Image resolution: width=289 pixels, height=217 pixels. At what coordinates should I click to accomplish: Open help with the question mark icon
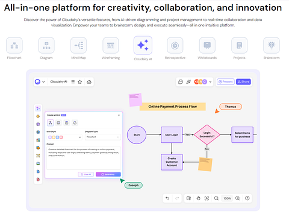pos(247,198)
